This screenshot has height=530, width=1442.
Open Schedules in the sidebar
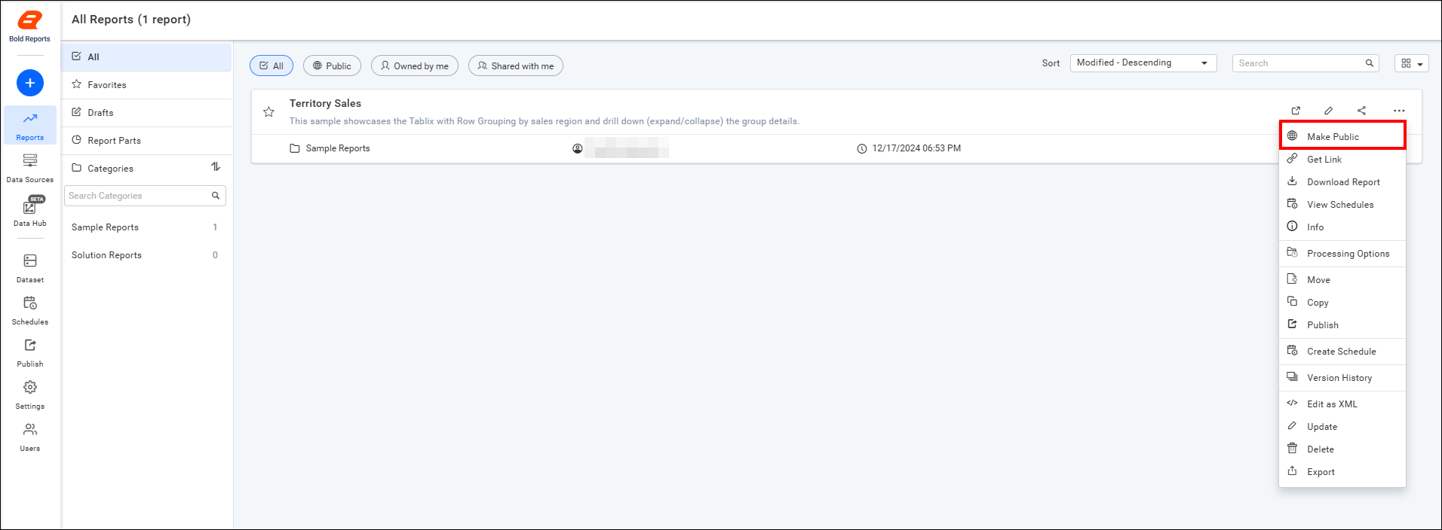coord(30,310)
